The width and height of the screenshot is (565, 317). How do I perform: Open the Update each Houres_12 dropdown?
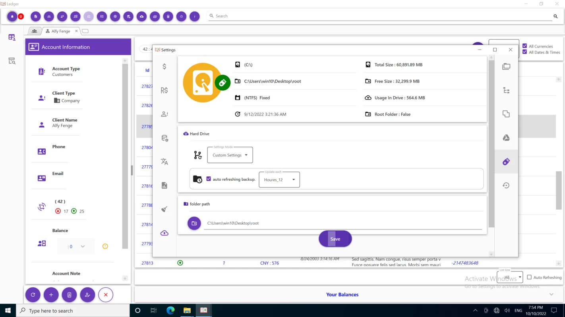(x=279, y=180)
